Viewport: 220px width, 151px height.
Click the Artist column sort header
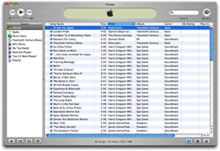click(121, 24)
